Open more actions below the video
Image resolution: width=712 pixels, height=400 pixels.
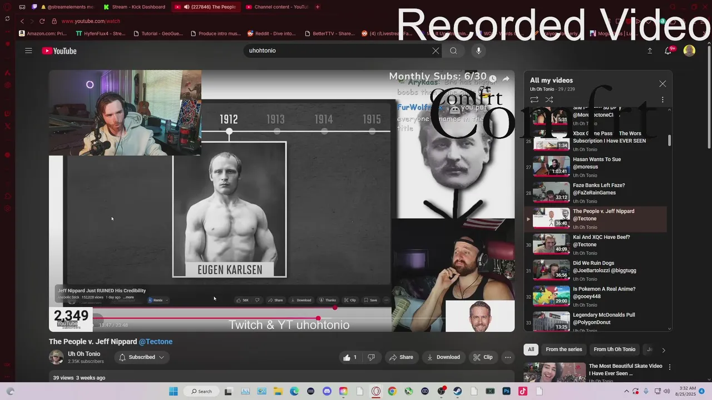coord(508,357)
